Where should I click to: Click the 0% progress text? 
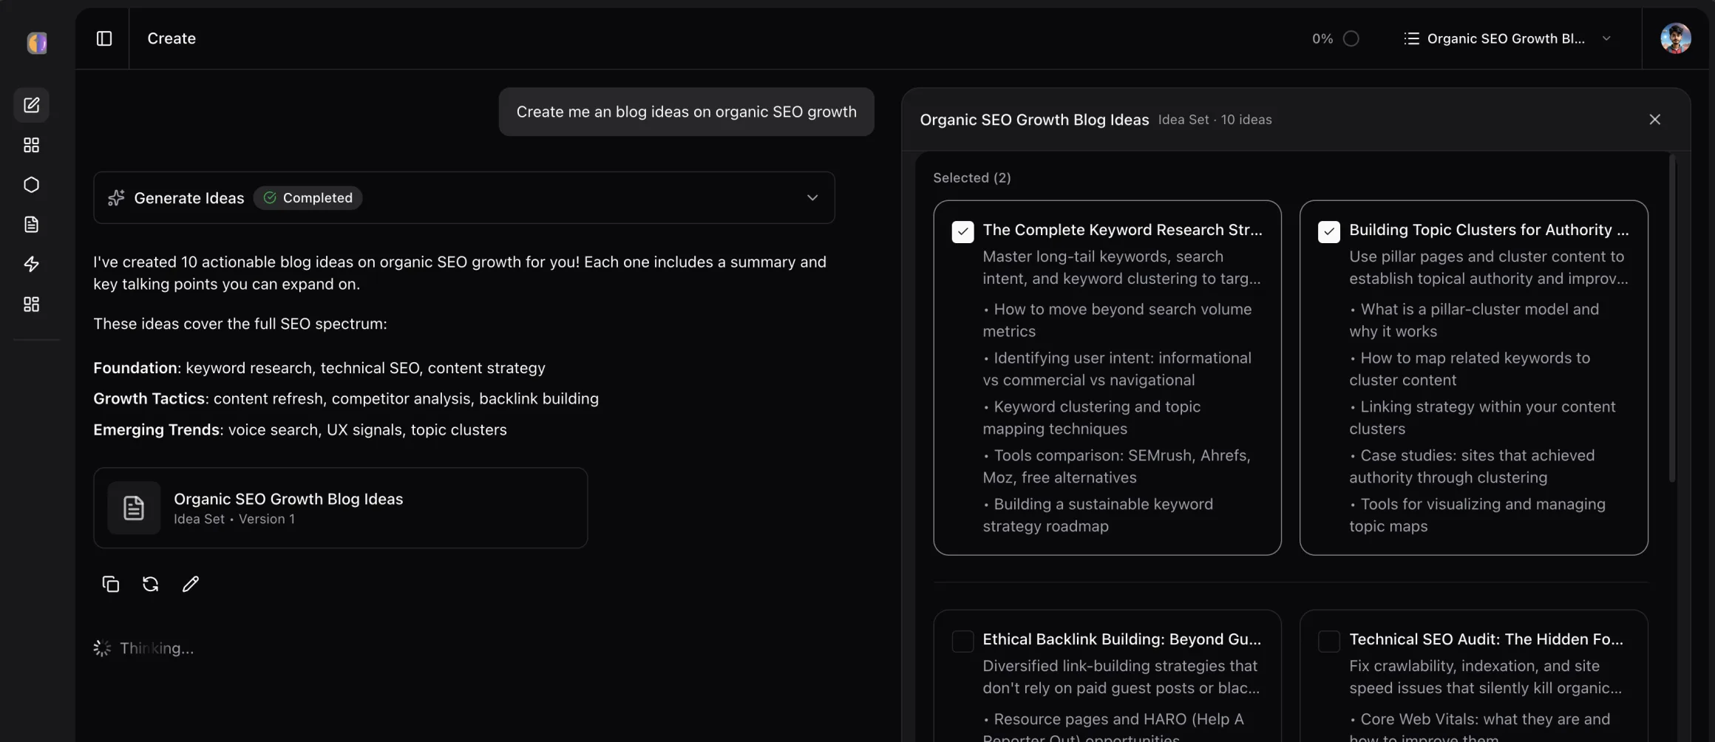(x=1322, y=38)
